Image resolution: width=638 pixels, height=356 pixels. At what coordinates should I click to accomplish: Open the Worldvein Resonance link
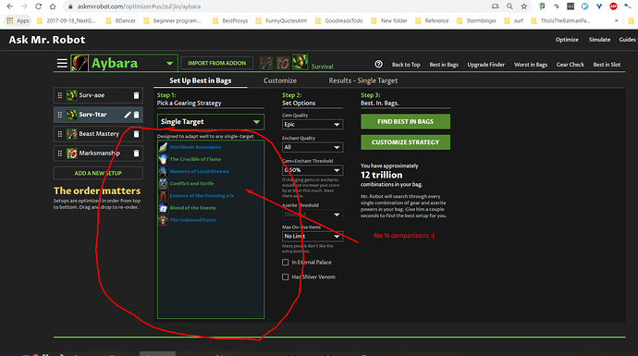(195, 147)
